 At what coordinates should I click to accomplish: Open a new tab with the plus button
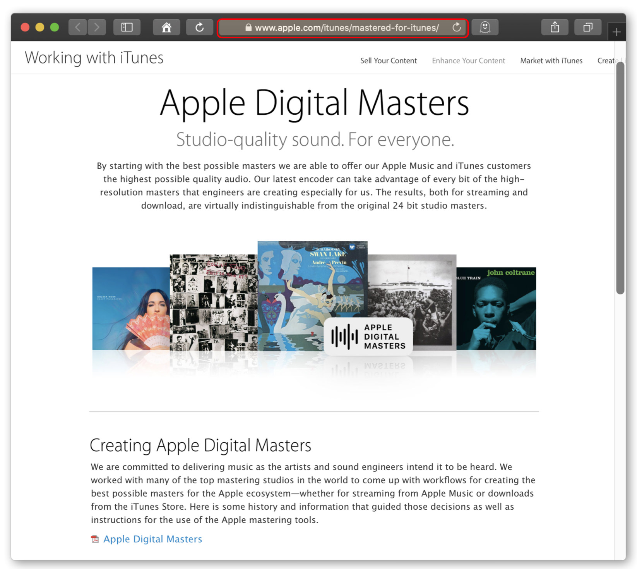tap(616, 32)
